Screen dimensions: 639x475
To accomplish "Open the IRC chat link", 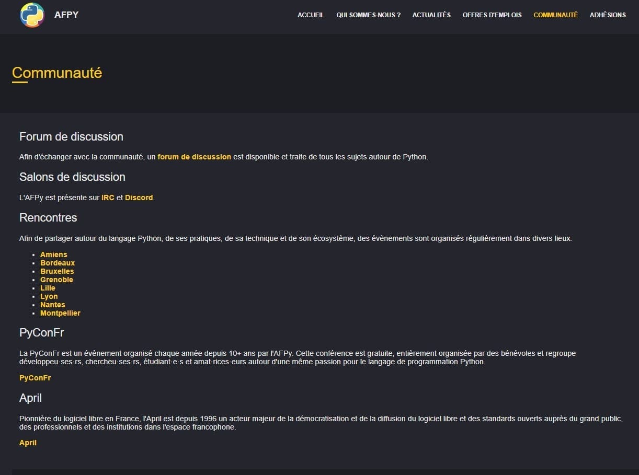I will click(x=108, y=198).
